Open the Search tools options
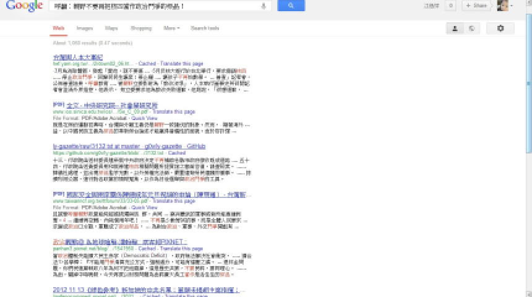 coord(205,28)
